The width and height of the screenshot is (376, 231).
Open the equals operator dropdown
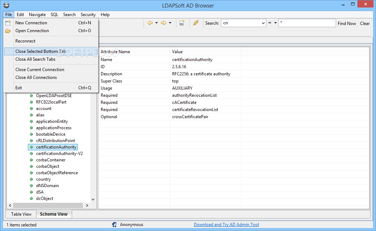pyautogui.click(x=275, y=23)
